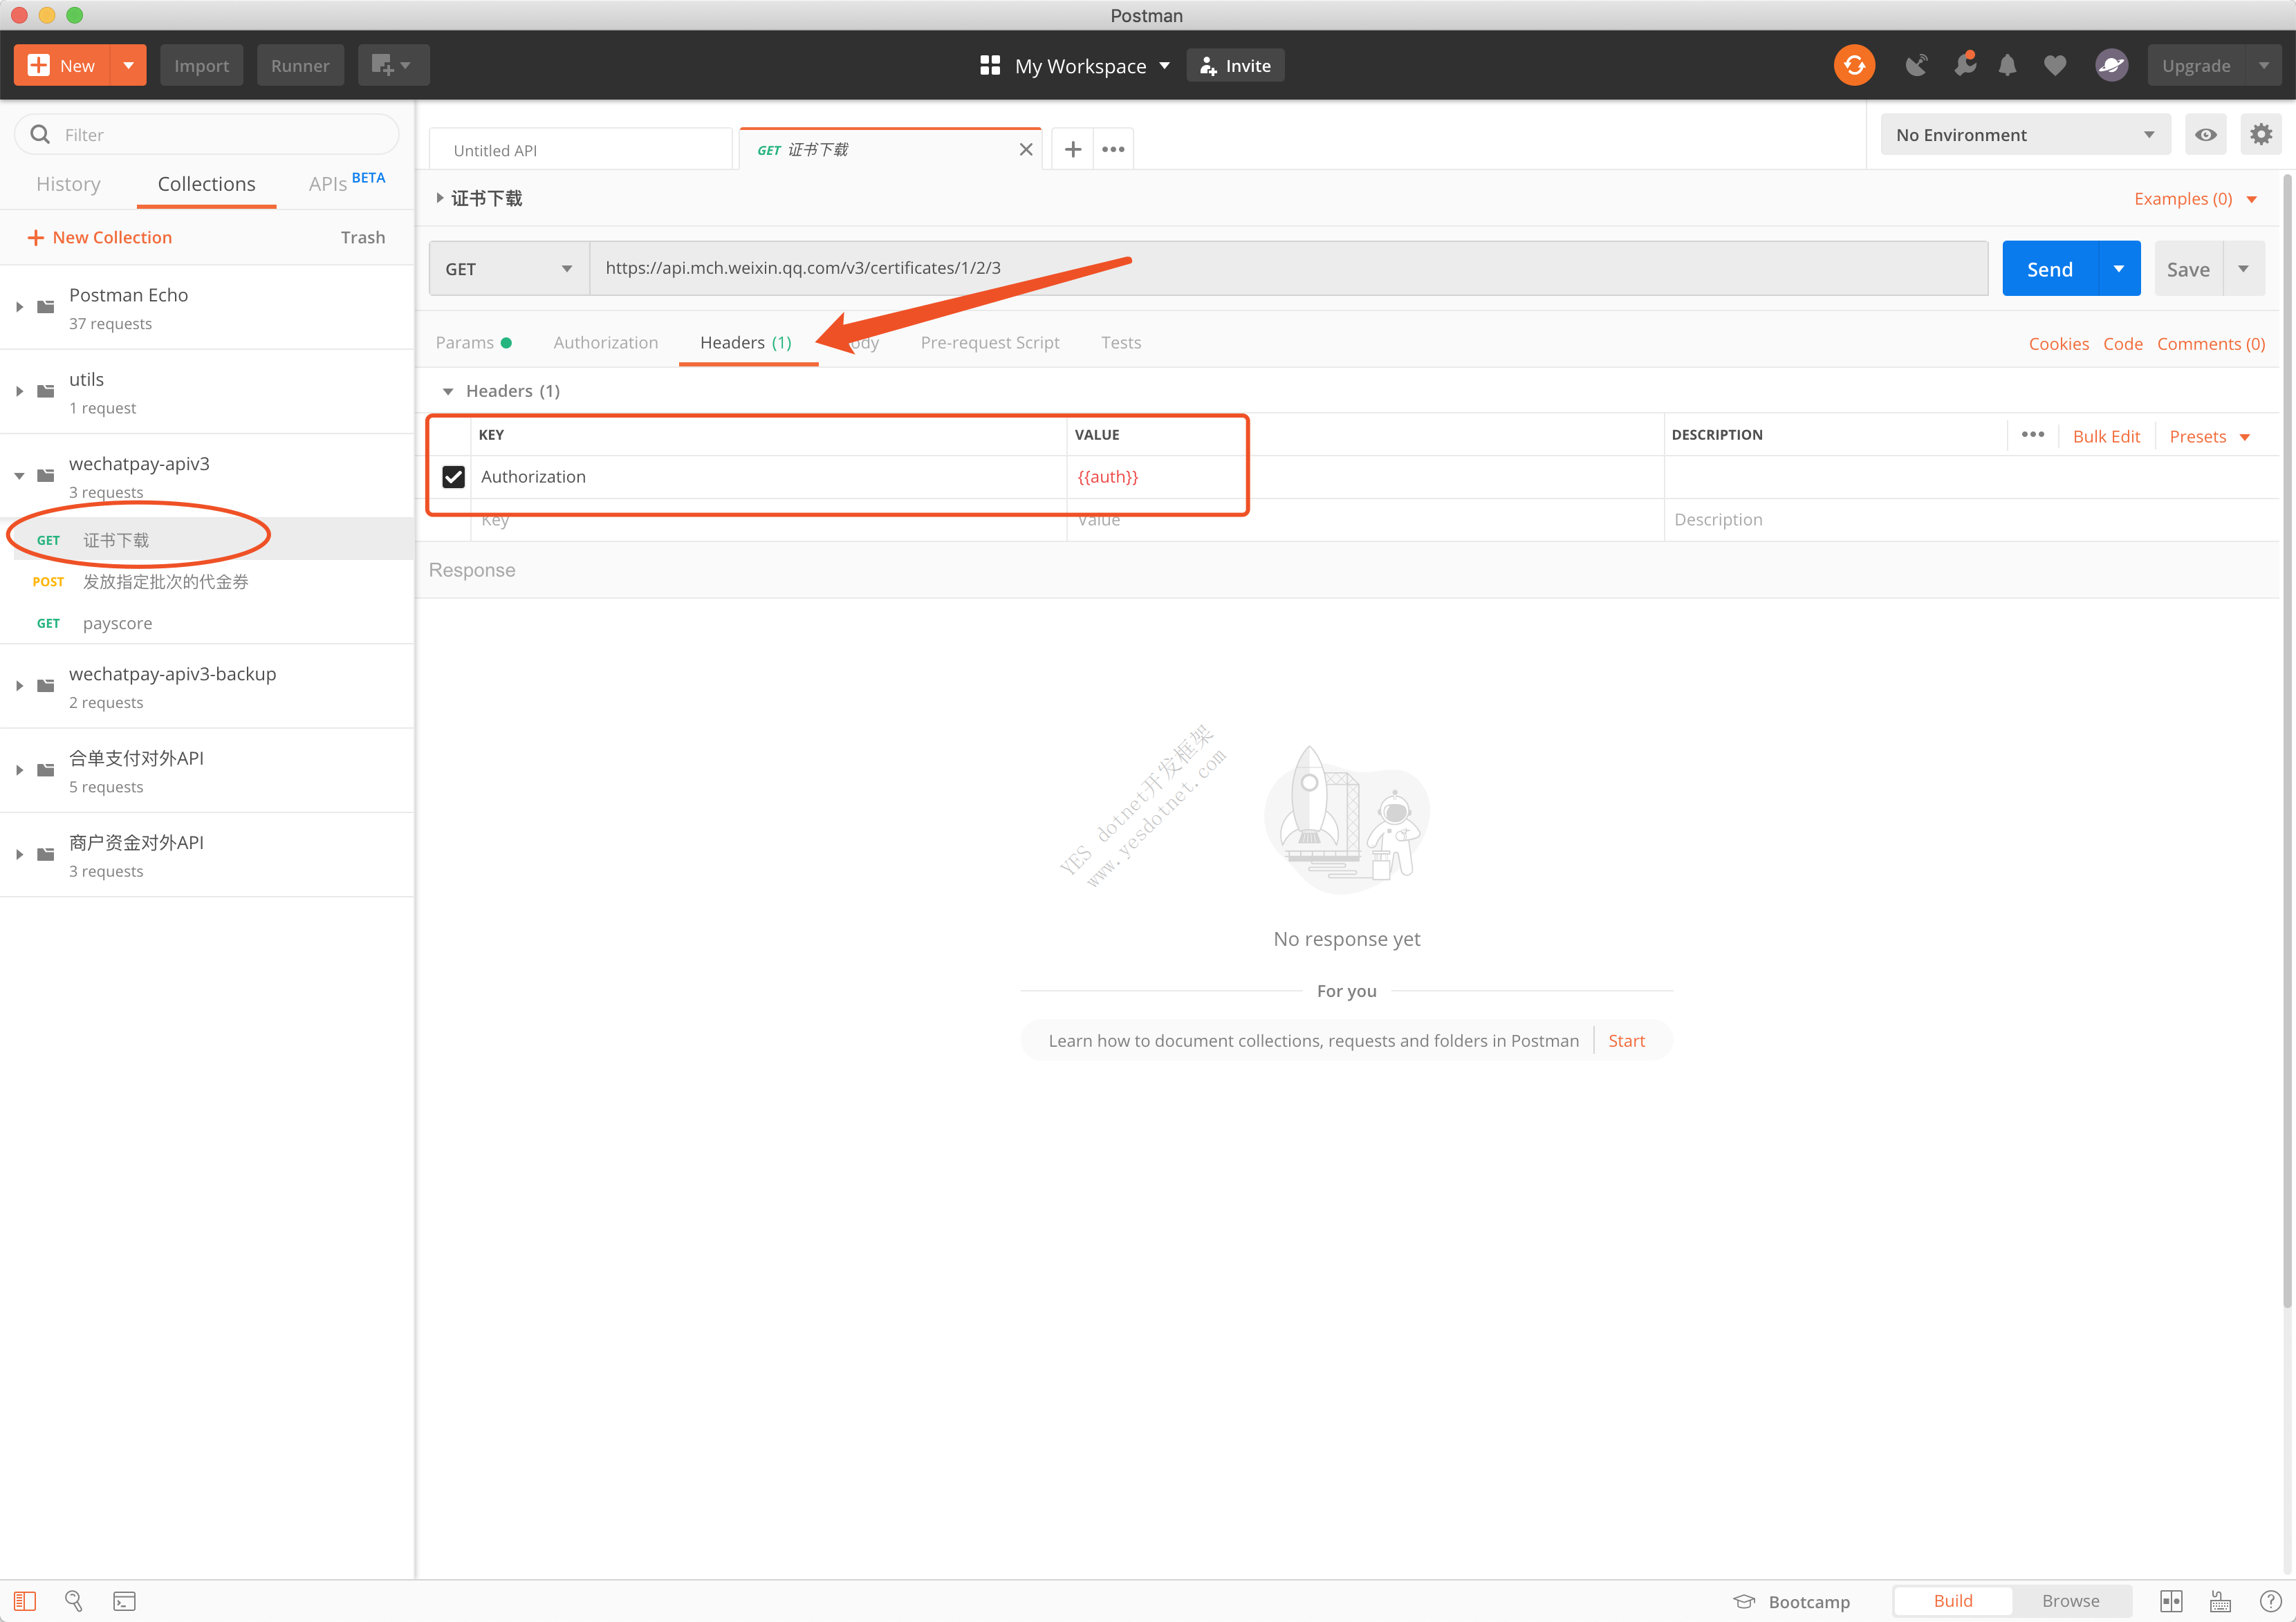Image resolution: width=2296 pixels, height=1622 pixels.
Task: Click the empty header Key field
Action: pos(768,520)
